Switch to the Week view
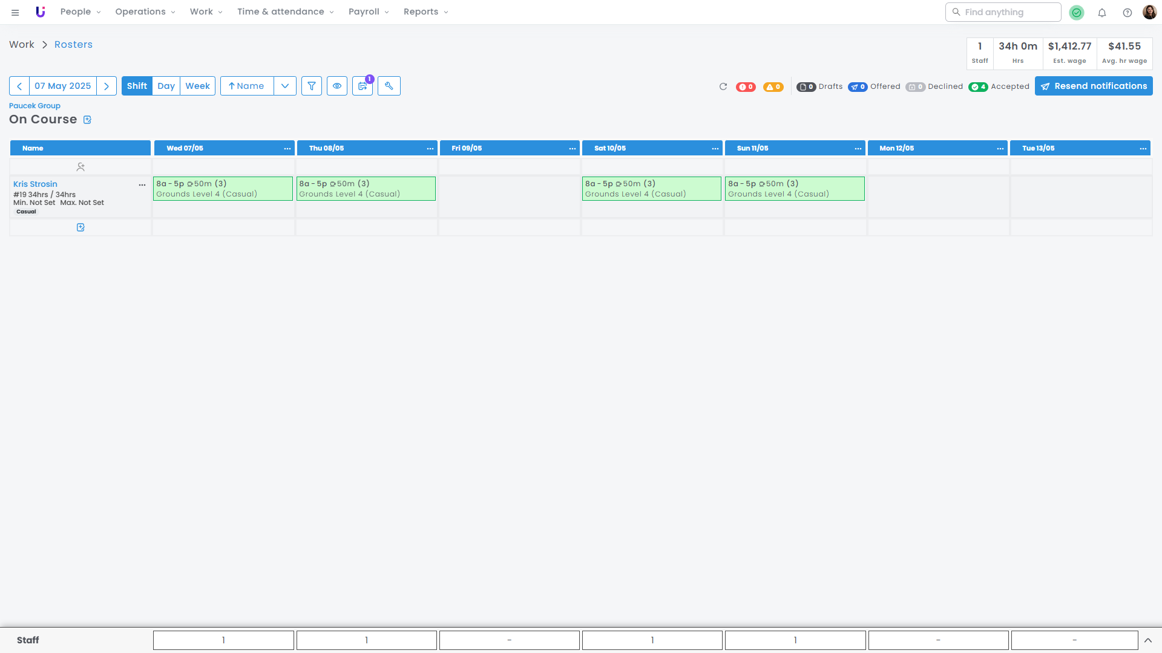The height and width of the screenshot is (653, 1162). [x=197, y=86]
